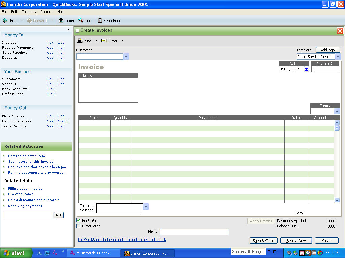Open the Company menu
The width and height of the screenshot is (345, 258).
[29, 12]
